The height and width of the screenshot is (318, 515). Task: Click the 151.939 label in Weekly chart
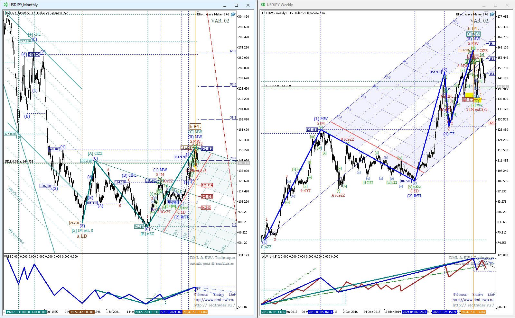[436, 72]
